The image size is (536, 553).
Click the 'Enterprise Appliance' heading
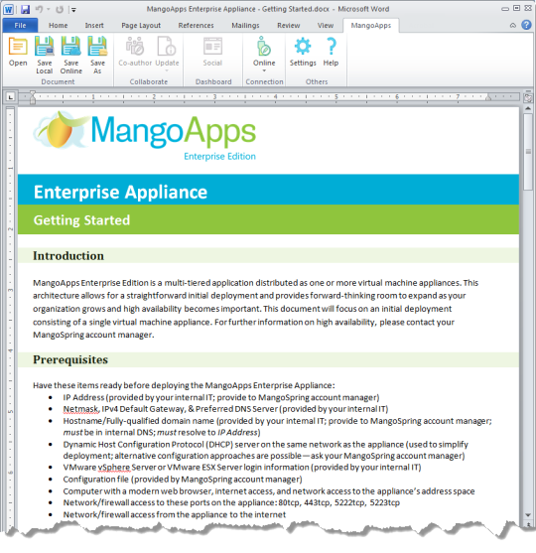pyautogui.click(x=120, y=193)
